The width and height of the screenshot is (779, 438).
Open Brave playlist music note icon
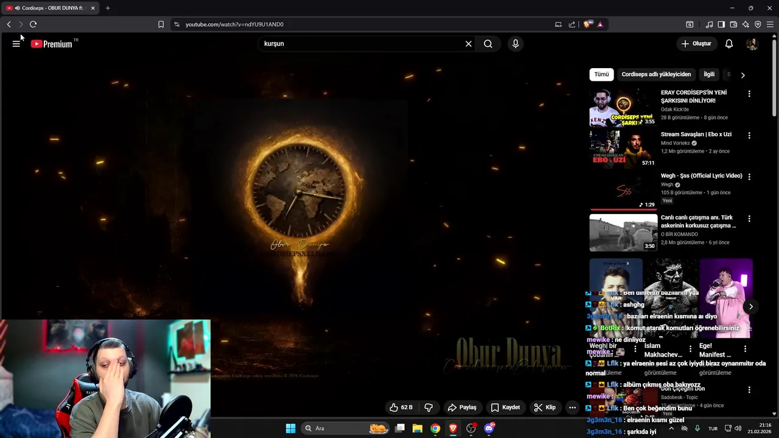(x=709, y=24)
